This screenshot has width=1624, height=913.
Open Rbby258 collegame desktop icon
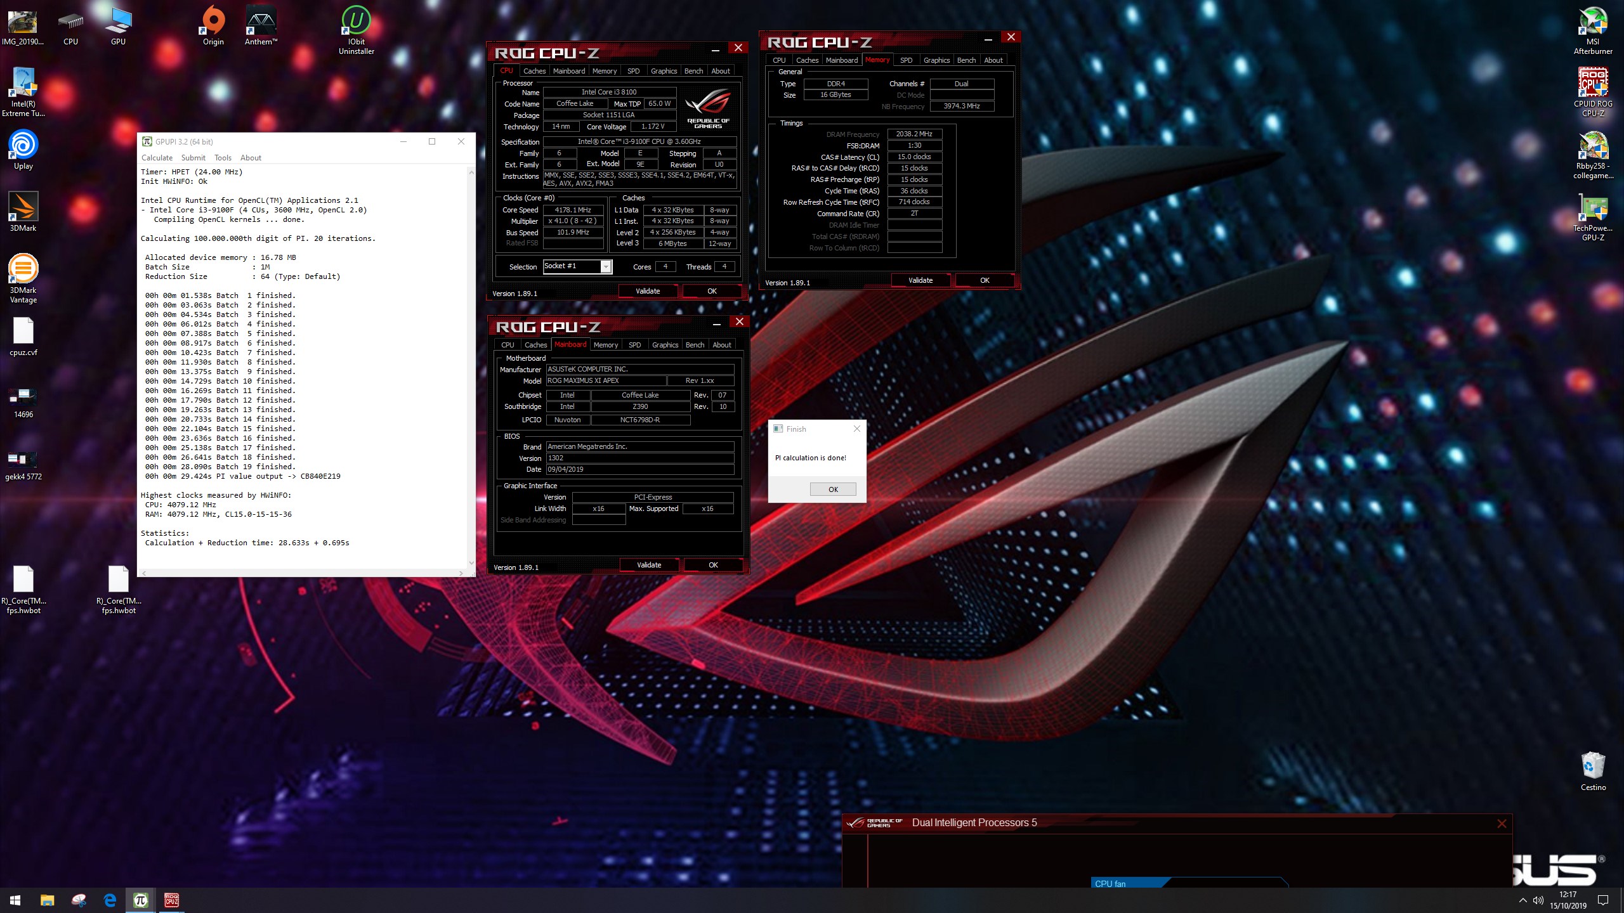1593,155
